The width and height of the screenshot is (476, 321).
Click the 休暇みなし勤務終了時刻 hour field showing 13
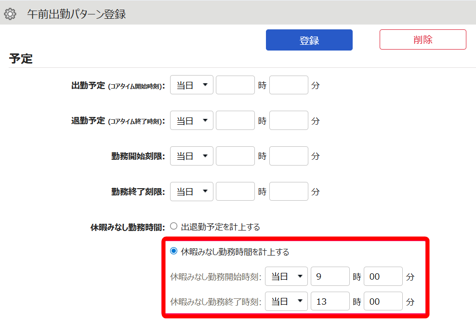pyautogui.click(x=330, y=301)
